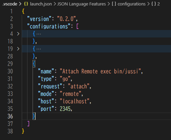Click the "request" key on line 32

(50, 86)
